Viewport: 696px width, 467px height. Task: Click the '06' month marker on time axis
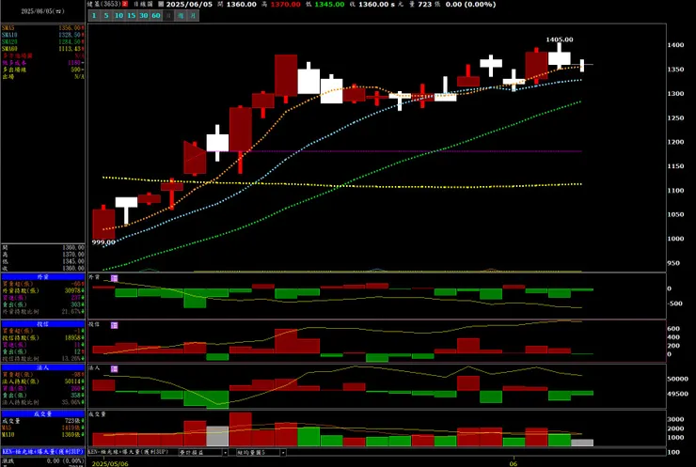click(x=514, y=463)
